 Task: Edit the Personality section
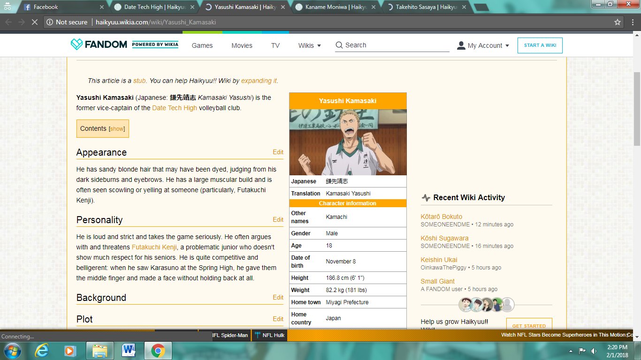click(278, 219)
